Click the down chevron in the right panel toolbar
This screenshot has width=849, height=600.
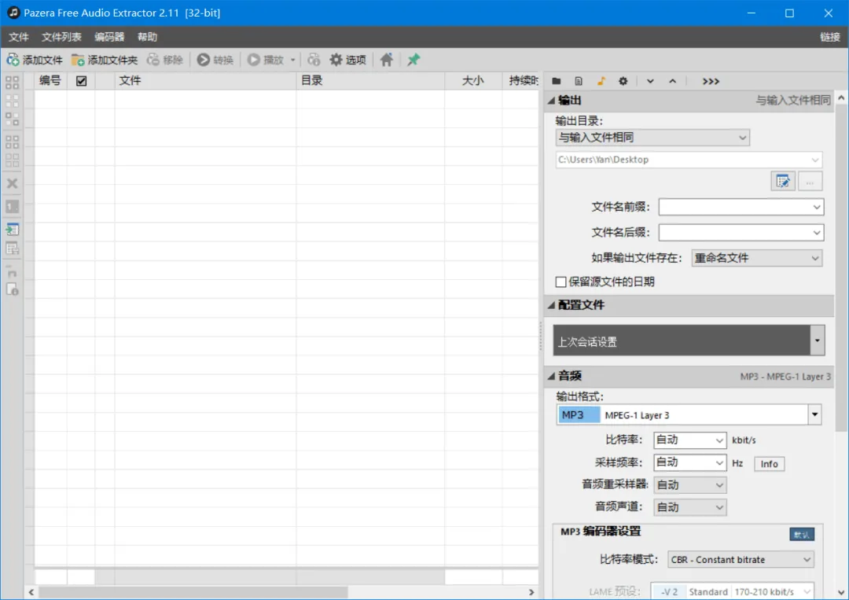tap(650, 81)
